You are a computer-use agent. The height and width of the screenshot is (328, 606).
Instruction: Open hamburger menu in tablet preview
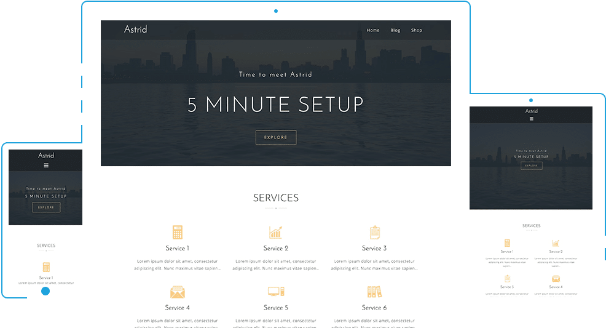tap(532, 119)
